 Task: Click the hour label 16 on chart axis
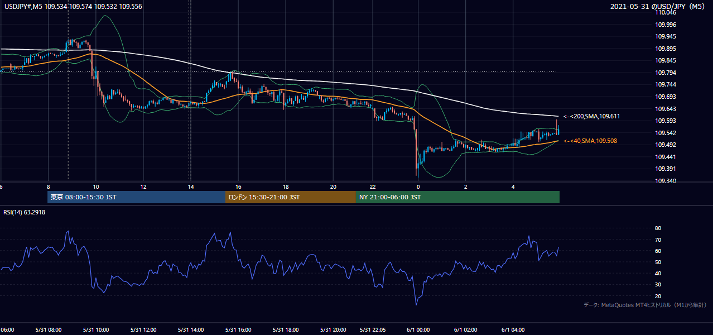tap(238, 186)
